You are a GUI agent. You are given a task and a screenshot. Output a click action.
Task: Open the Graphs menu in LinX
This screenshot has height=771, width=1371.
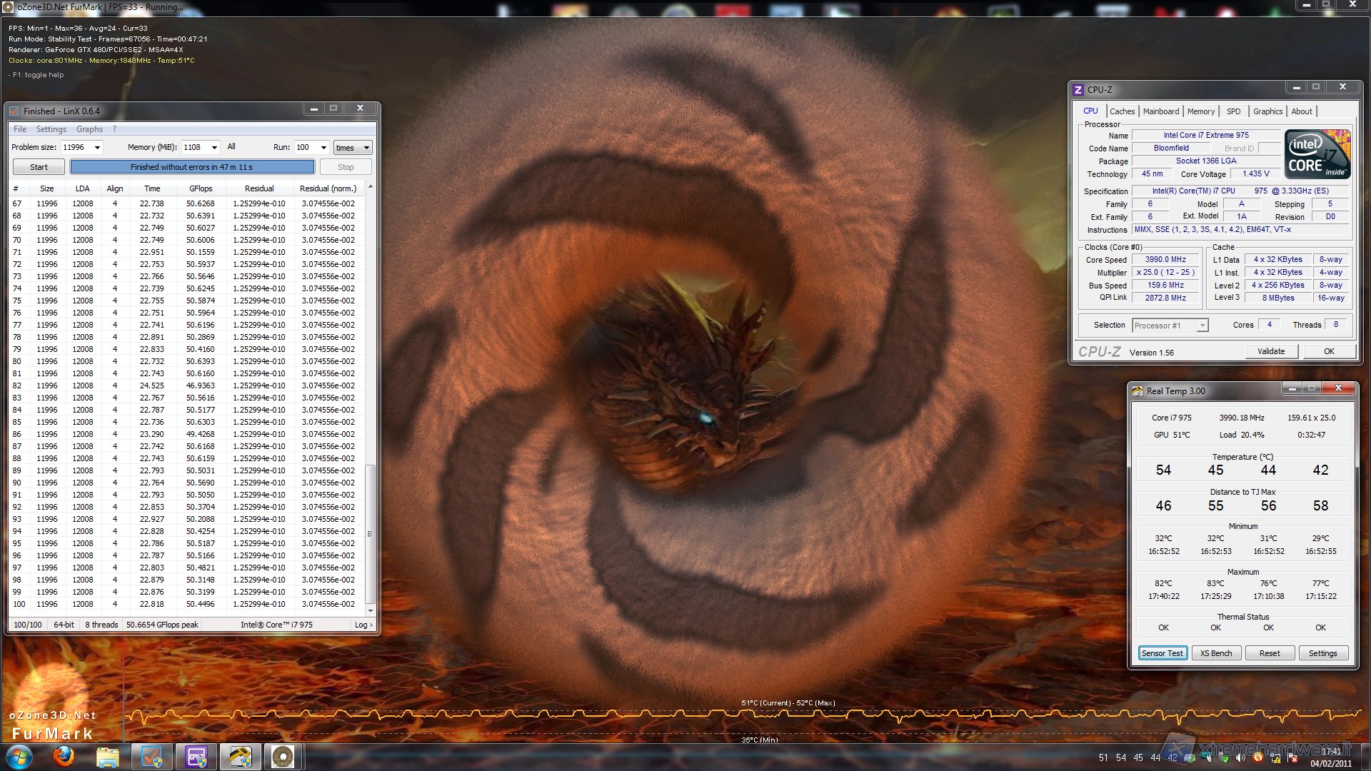89,129
